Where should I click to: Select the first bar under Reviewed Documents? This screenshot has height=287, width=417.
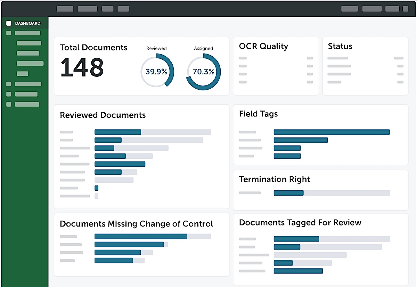point(153,132)
